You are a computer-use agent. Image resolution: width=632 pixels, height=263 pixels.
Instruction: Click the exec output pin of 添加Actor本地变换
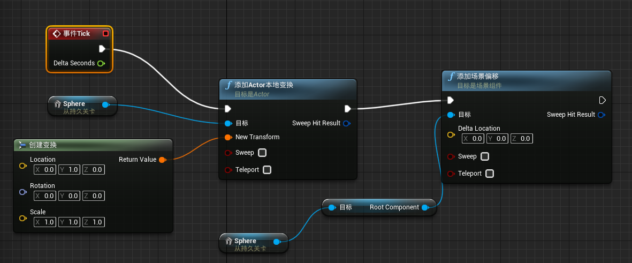pyautogui.click(x=348, y=109)
